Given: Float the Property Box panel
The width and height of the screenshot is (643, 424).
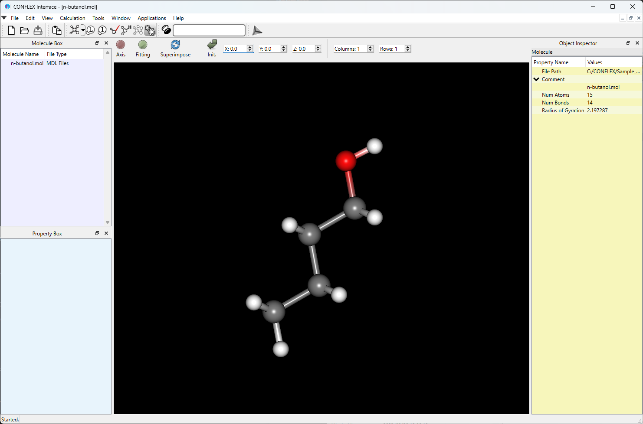Looking at the screenshot, I should coord(97,233).
